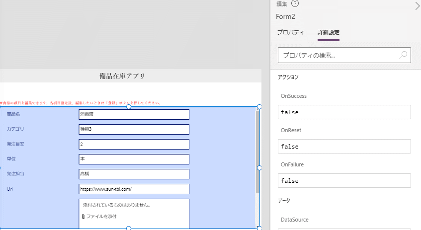421x230 pixels.
Task: Click the Form2 control name
Action: (x=285, y=16)
